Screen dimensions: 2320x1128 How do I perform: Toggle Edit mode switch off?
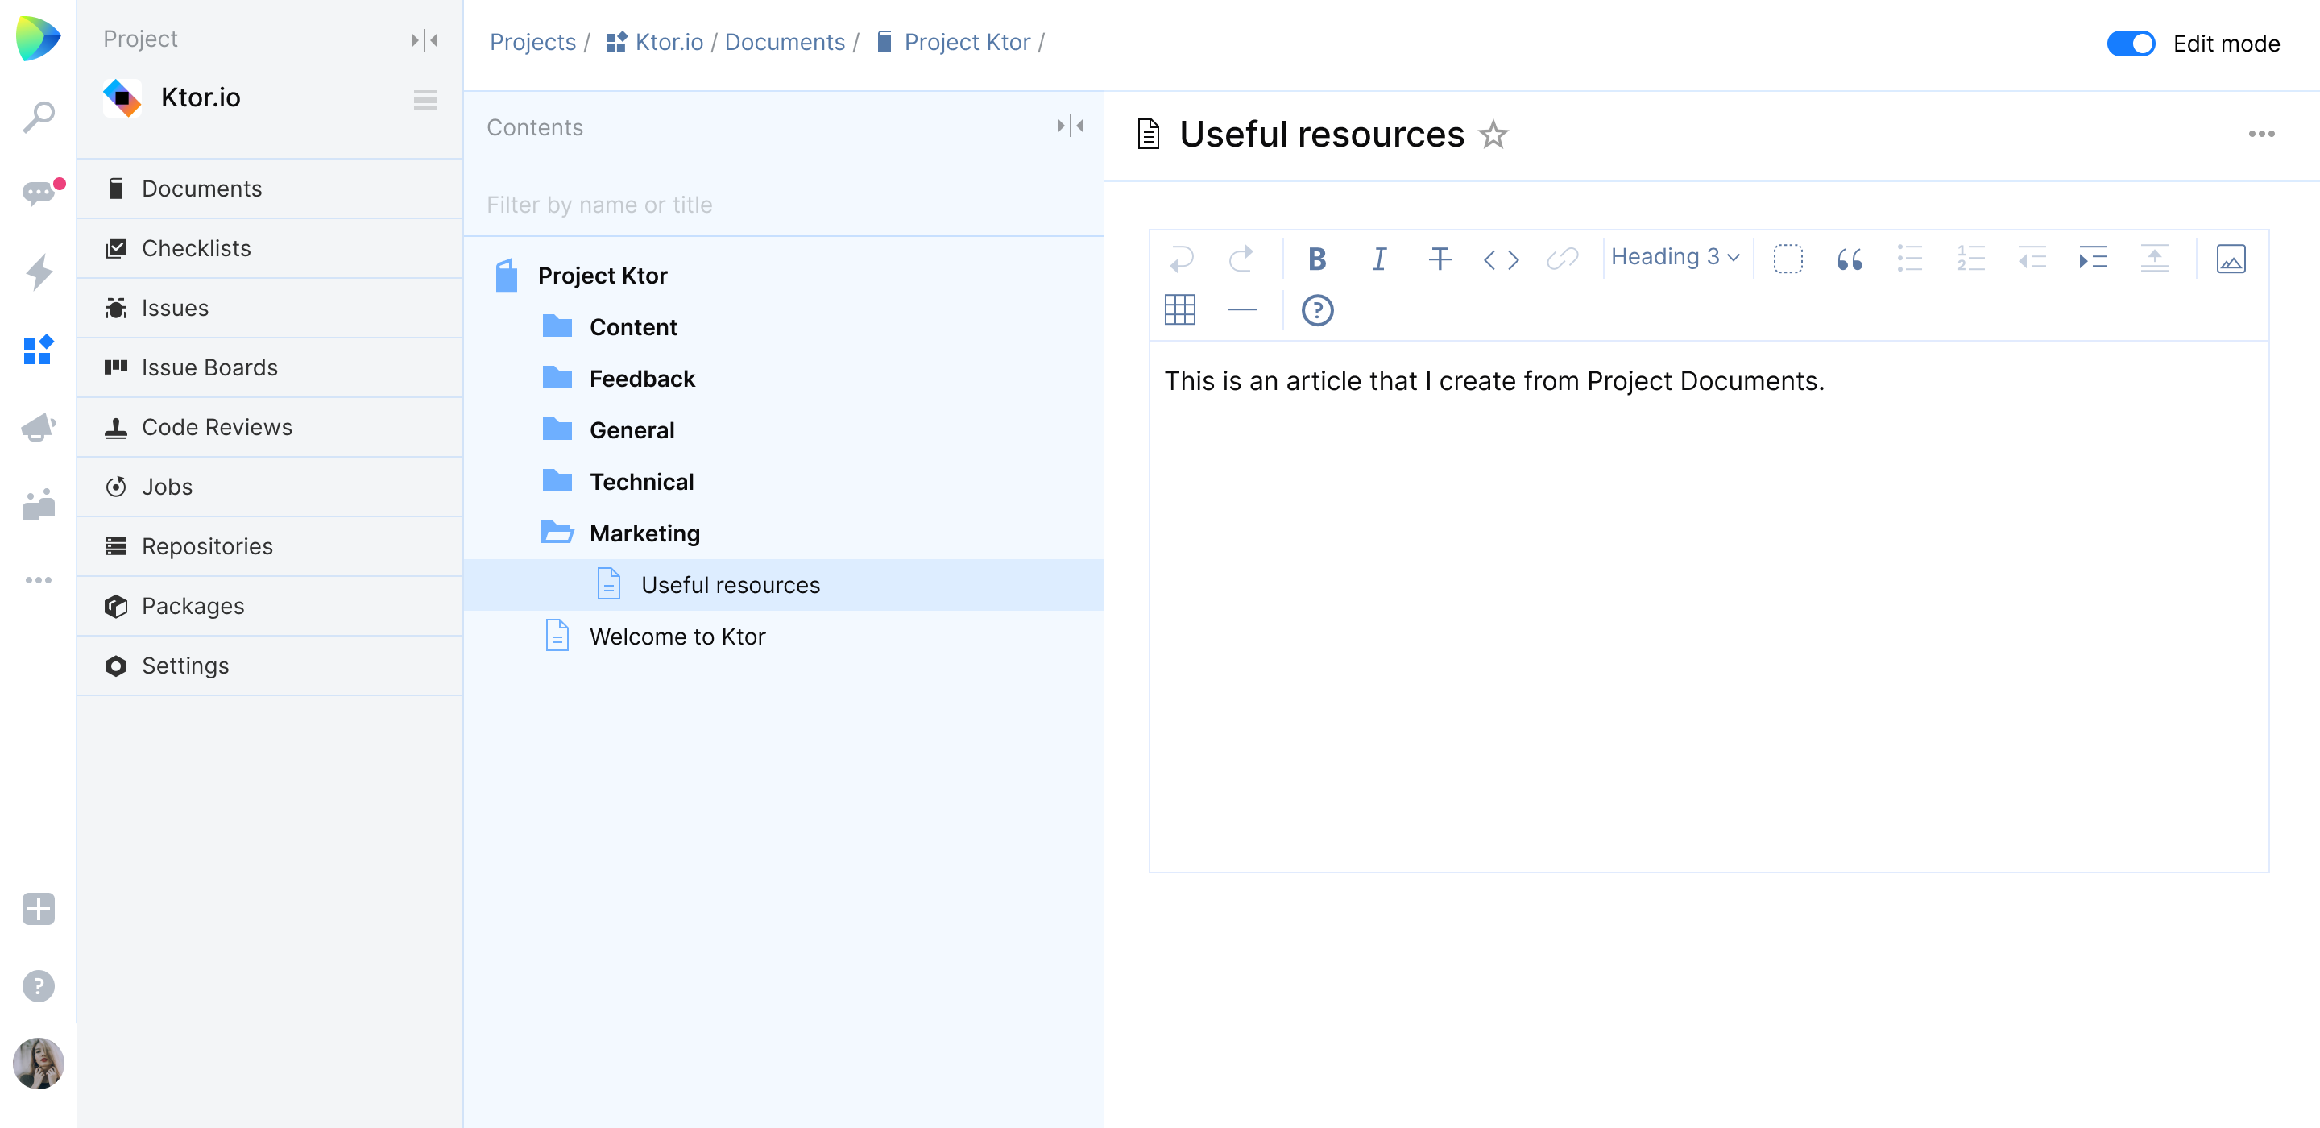click(2130, 44)
